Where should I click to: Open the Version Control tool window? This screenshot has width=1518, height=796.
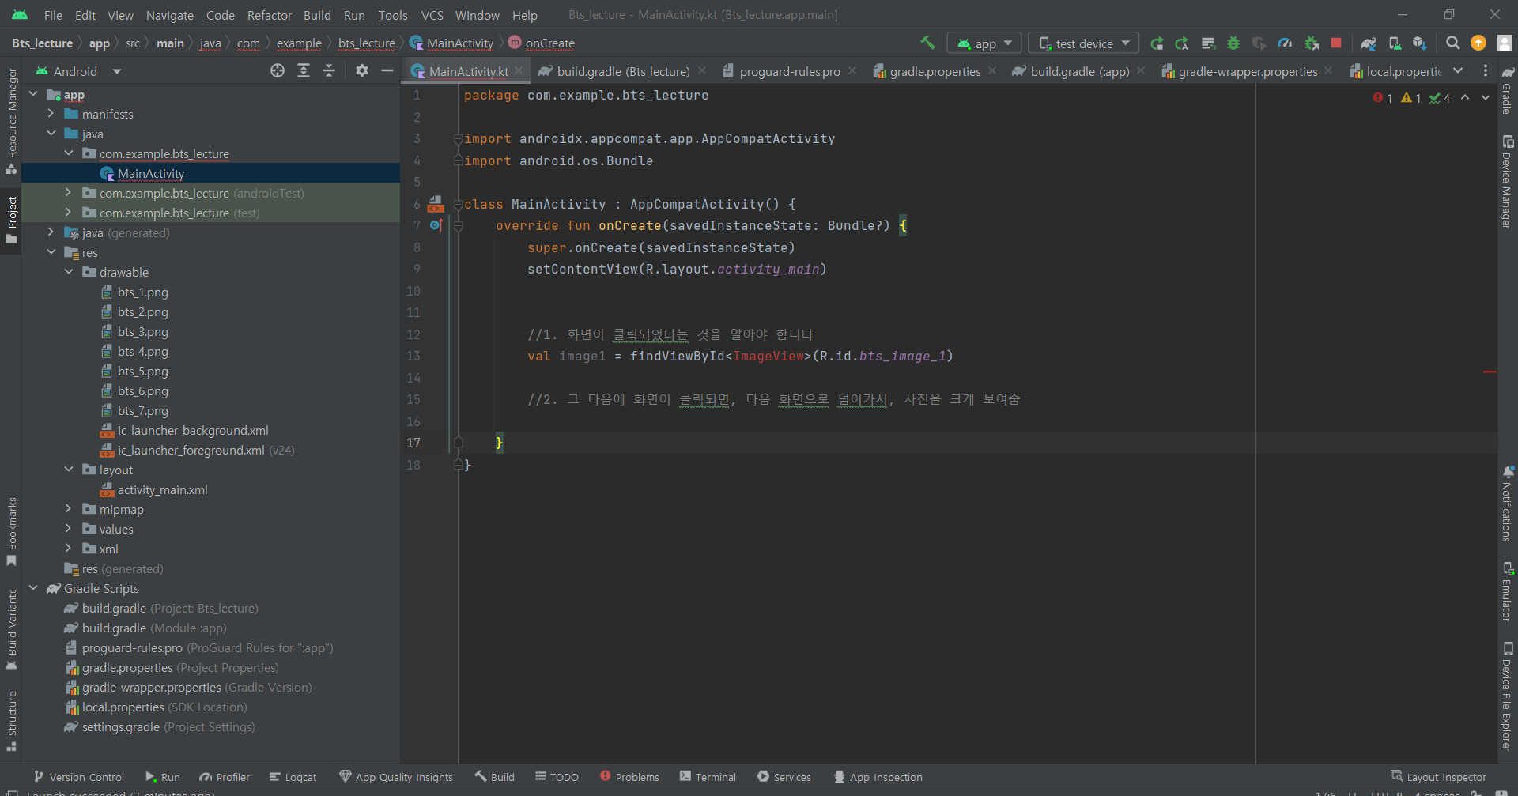pos(79,777)
